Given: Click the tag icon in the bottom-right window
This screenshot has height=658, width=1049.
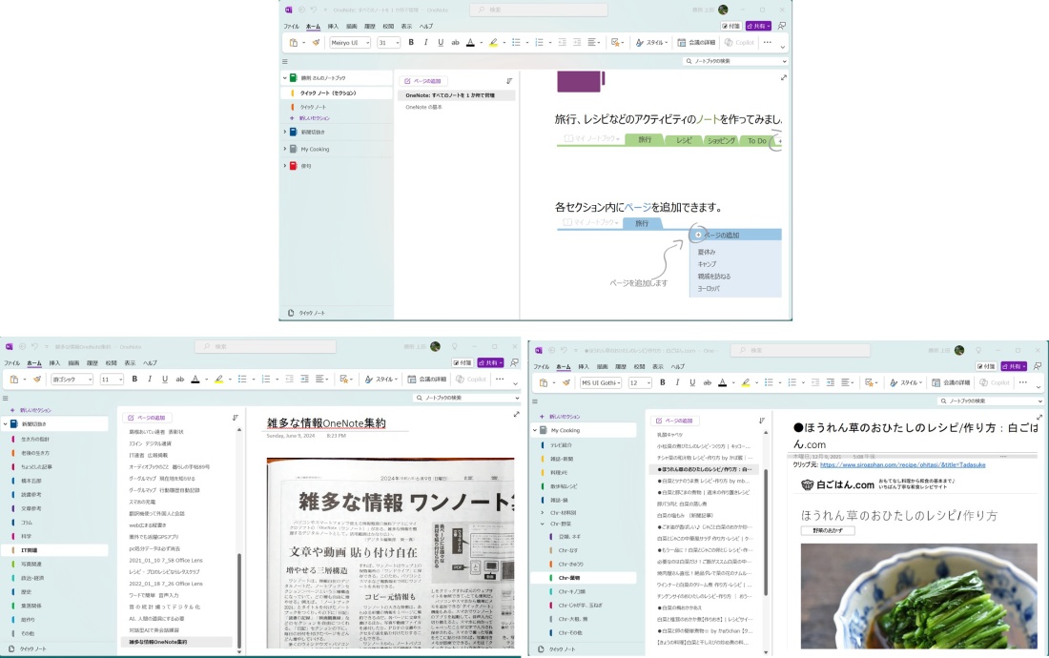Looking at the screenshot, I should (x=869, y=382).
